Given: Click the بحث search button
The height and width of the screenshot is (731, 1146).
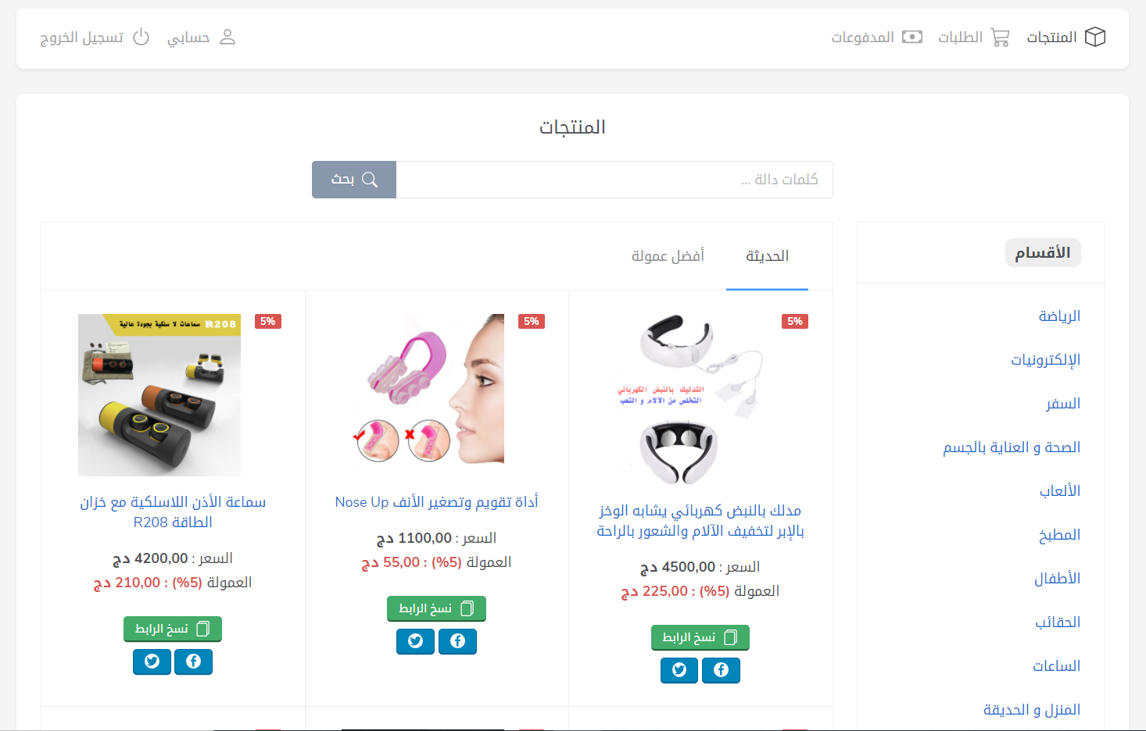Looking at the screenshot, I should click(354, 180).
